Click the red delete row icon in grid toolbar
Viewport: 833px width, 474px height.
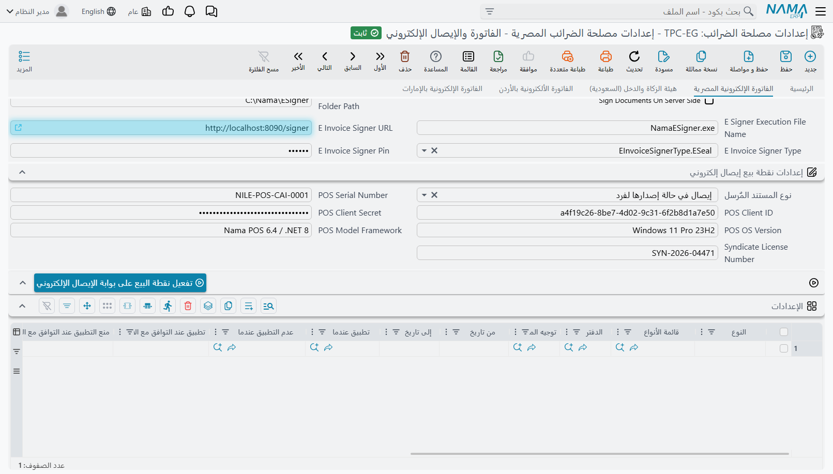[188, 306]
